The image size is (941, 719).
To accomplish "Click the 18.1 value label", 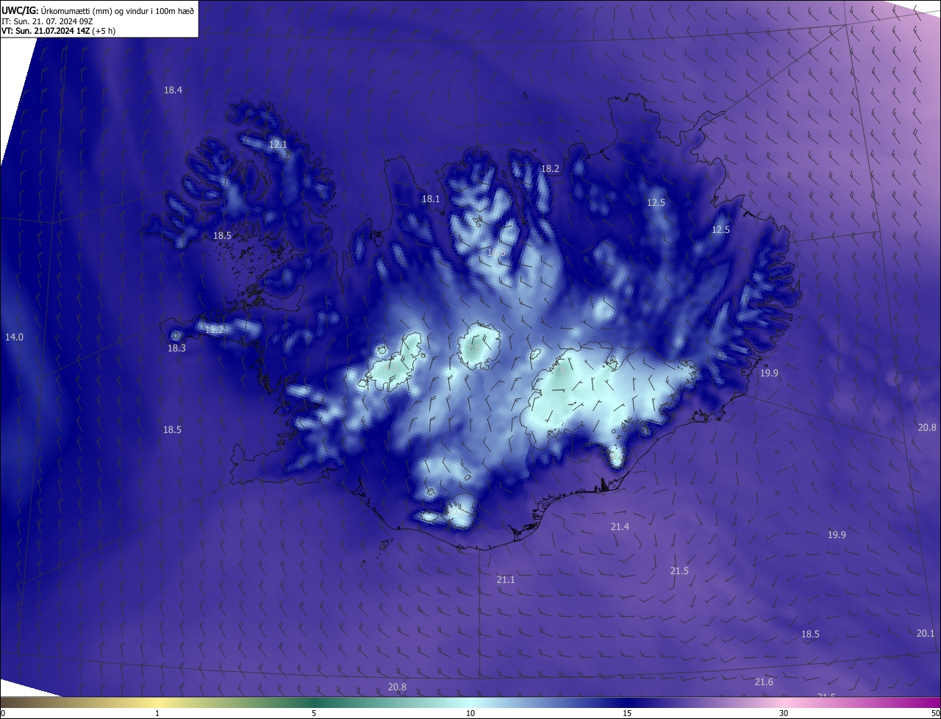I will coord(431,198).
